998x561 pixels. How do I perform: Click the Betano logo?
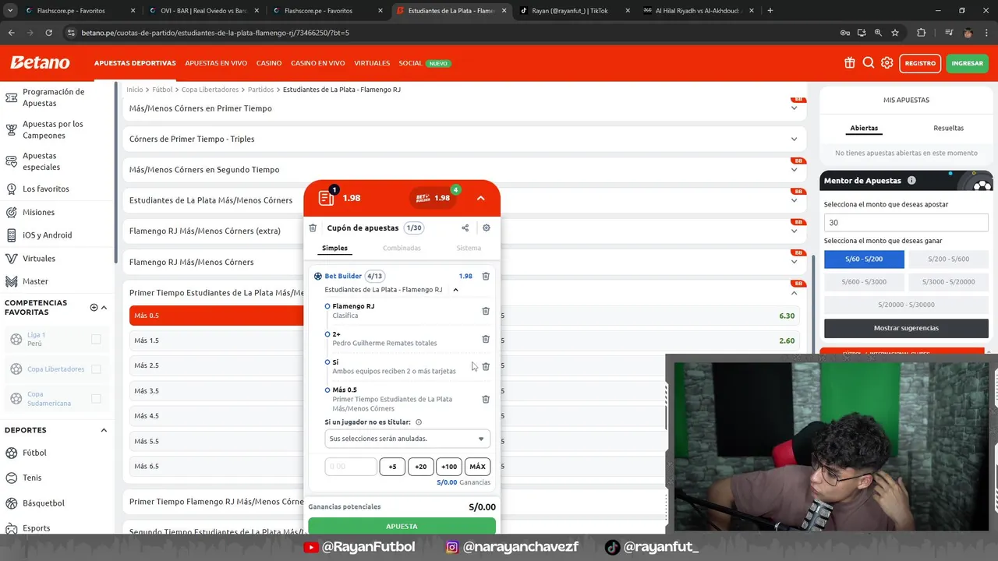(40, 63)
